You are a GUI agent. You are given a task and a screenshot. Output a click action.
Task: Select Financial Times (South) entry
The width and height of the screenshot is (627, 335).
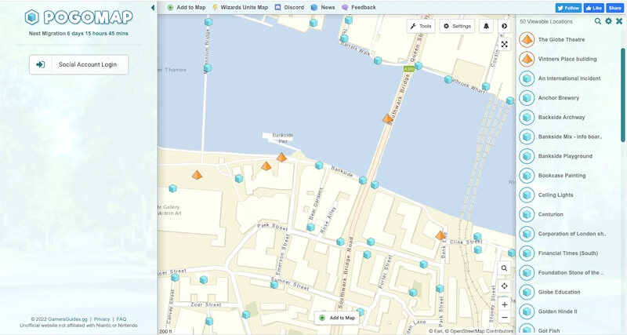[x=569, y=253]
